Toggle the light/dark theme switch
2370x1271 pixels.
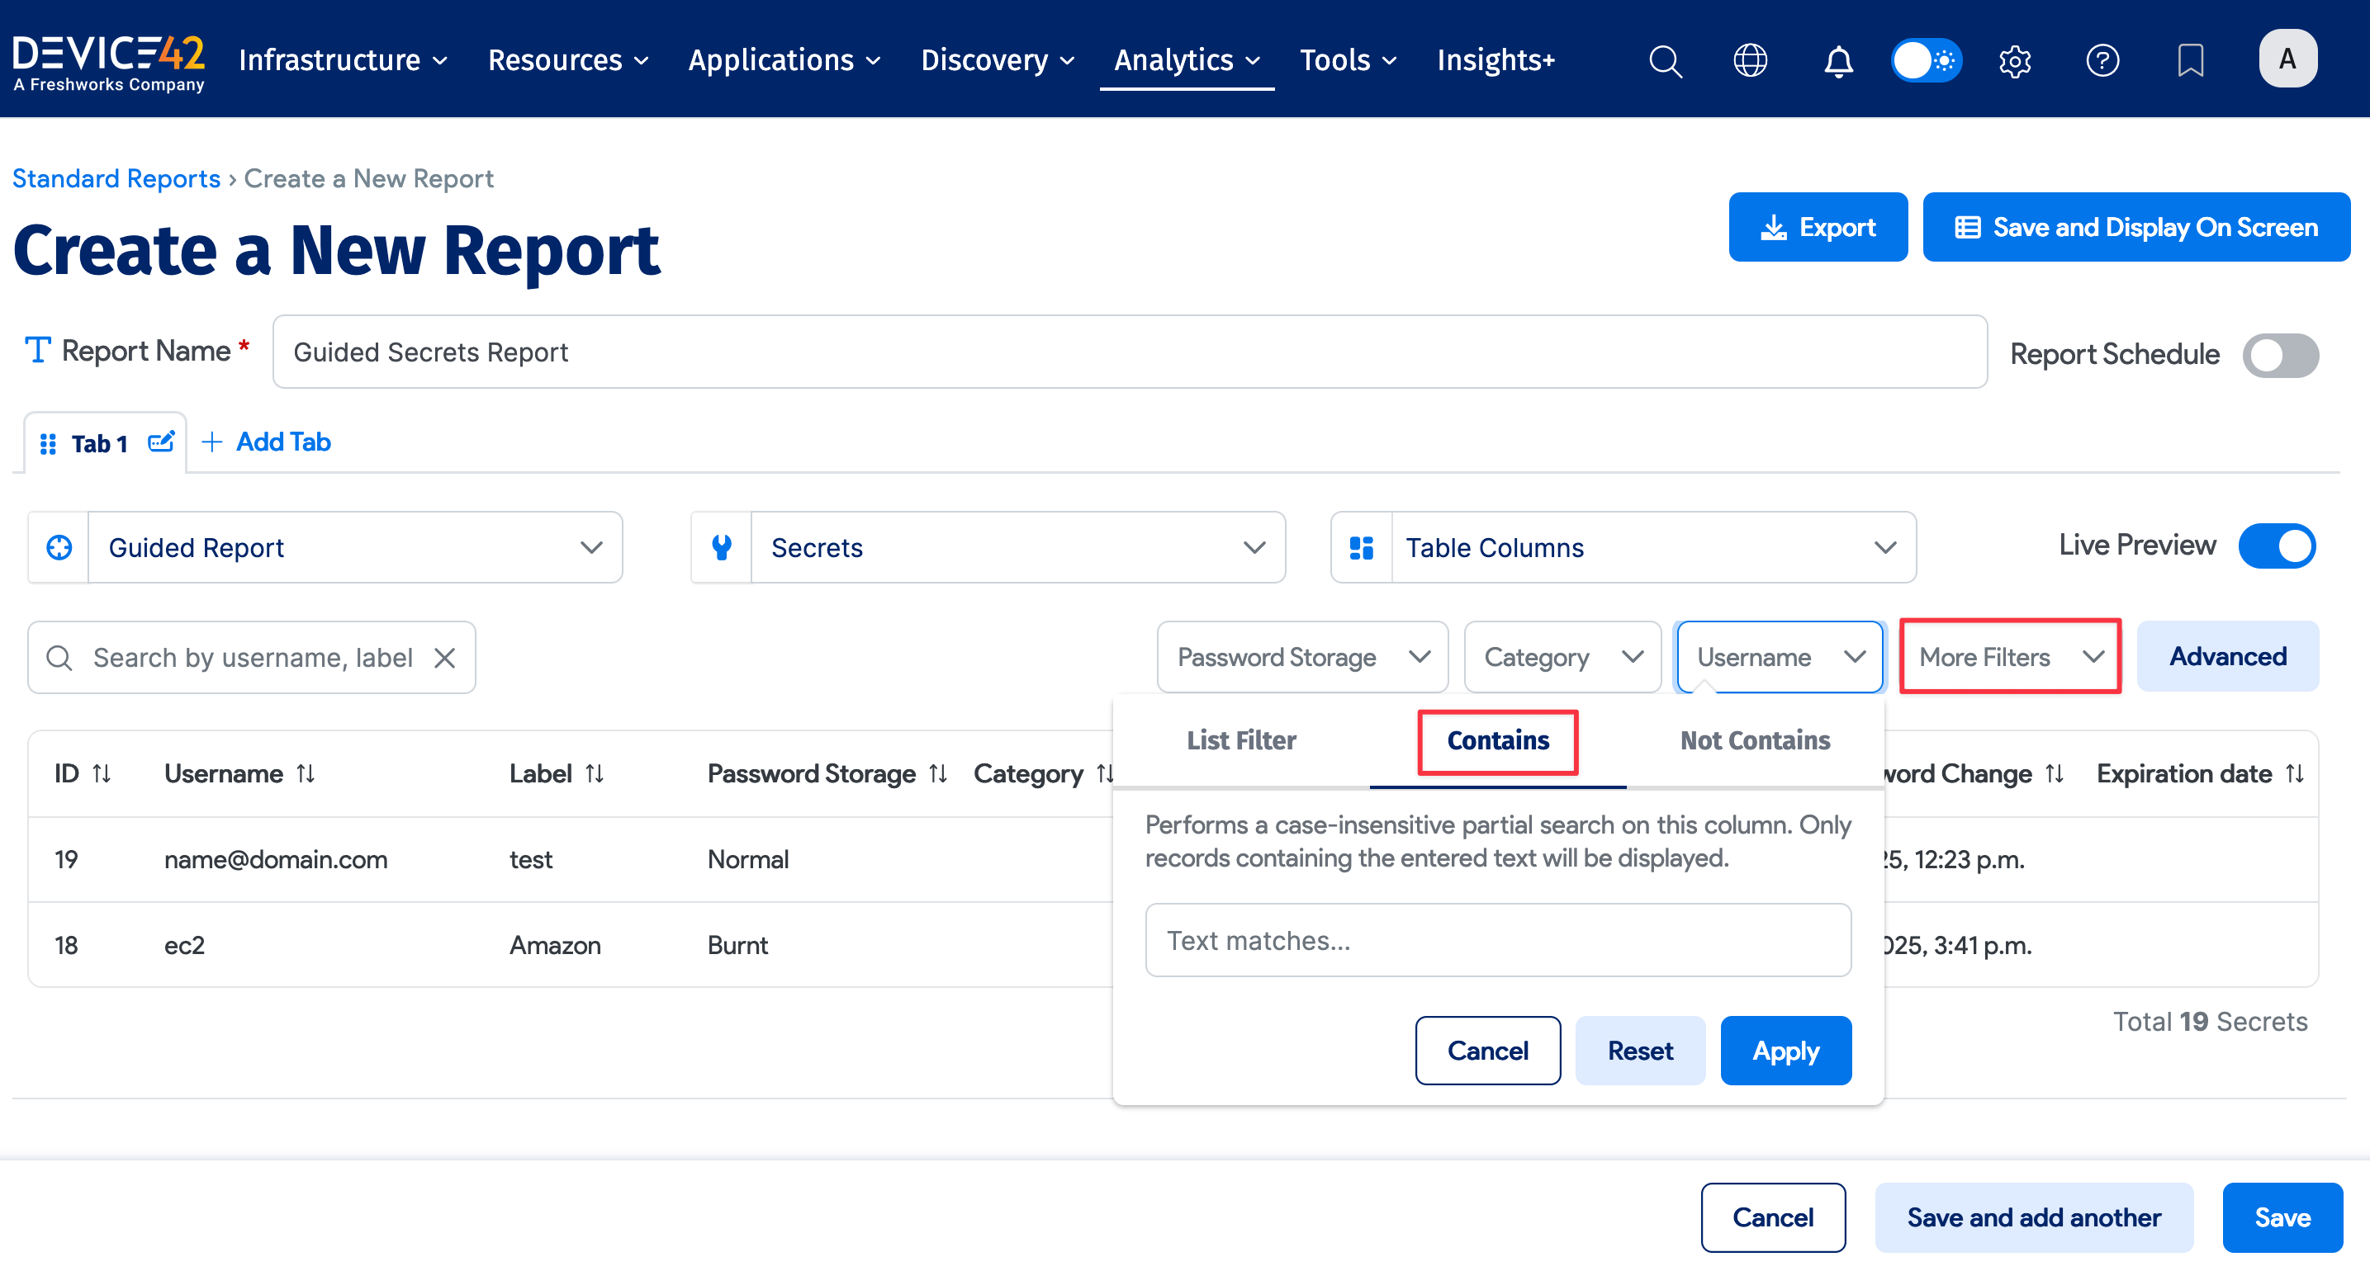tap(1926, 61)
